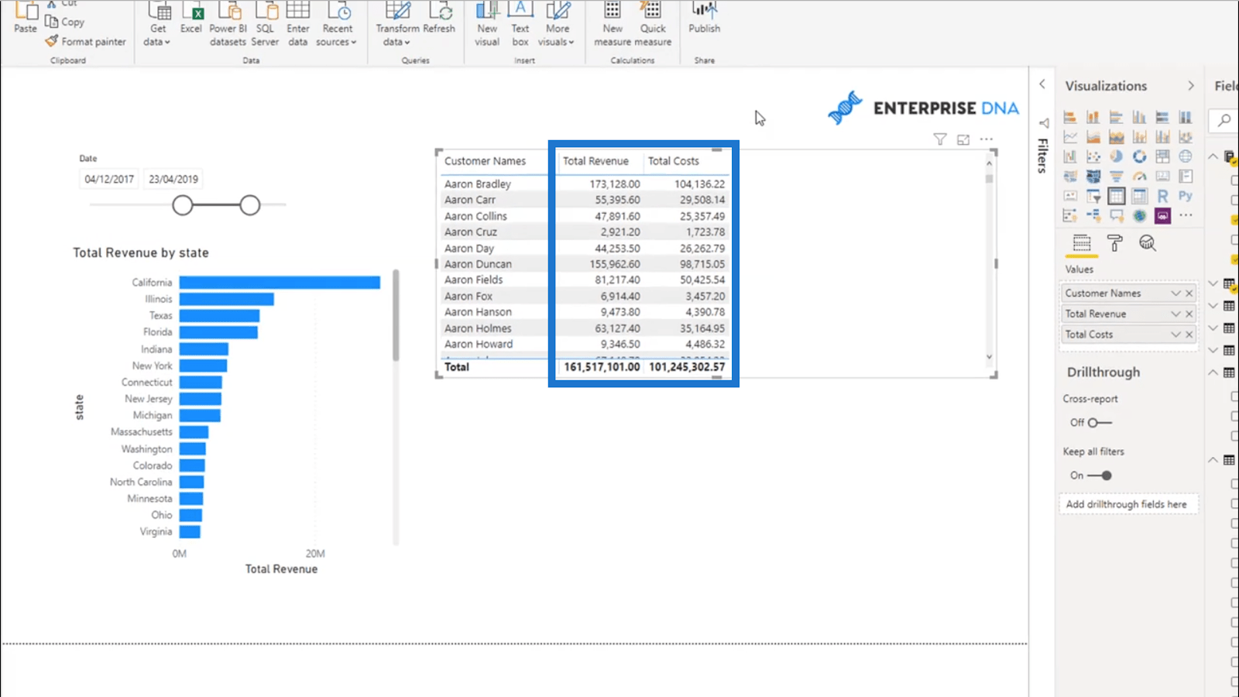Select the Power Apps visual
The width and height of the screenshot is (1239, 697).
click(x=1162, y=215)
